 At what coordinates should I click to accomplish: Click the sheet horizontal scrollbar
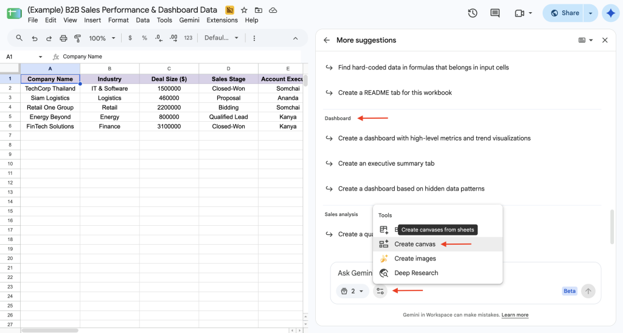(x=50, y=330)
